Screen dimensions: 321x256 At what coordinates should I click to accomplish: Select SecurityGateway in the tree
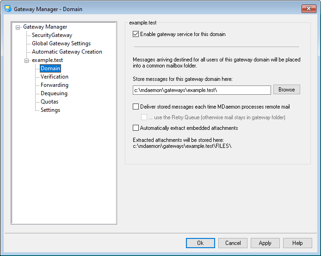coord(52,35)
